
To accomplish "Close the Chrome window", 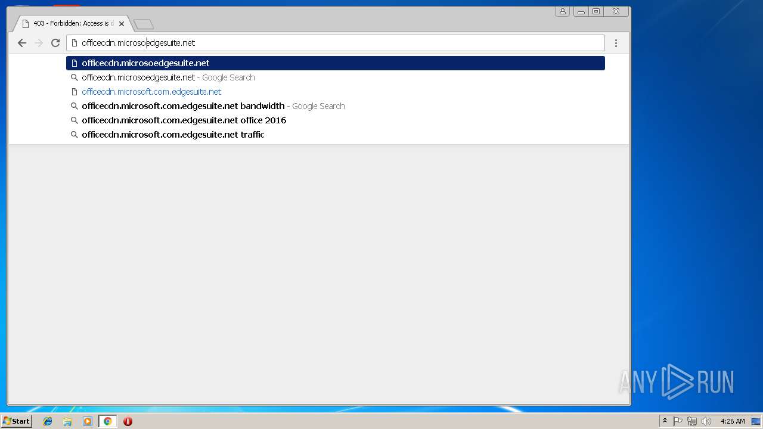I will [616, 11].
